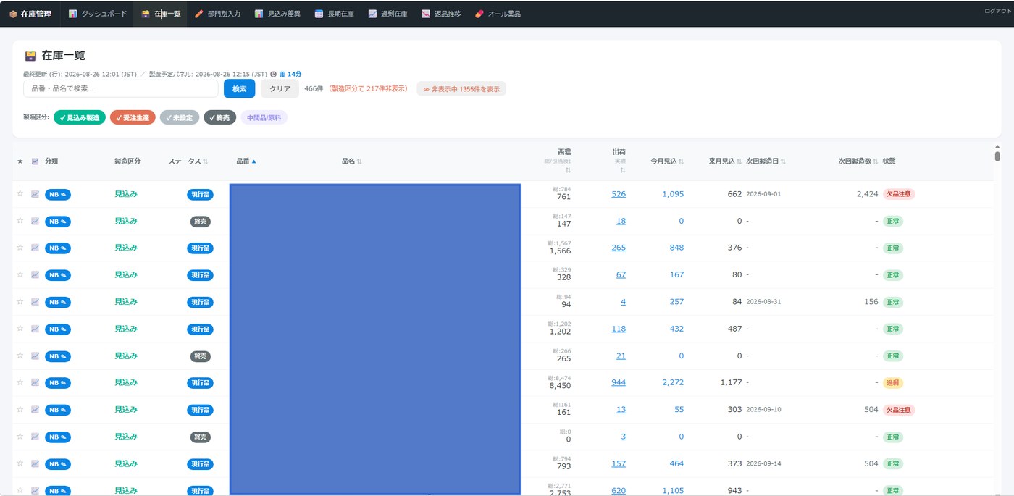
Task: Sort by 品番 column header
Action: (246, 161)
